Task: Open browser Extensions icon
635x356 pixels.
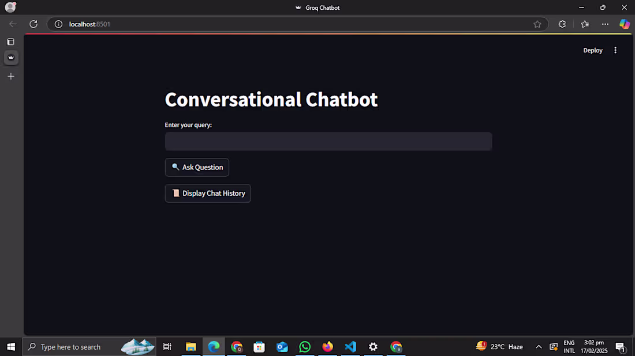Action: (x=562, y=24)
